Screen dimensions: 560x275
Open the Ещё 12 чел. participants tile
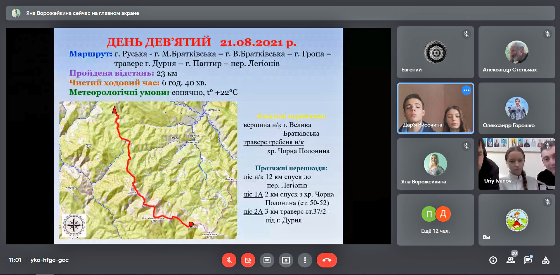pyautogui.click(x=435, y=220)
